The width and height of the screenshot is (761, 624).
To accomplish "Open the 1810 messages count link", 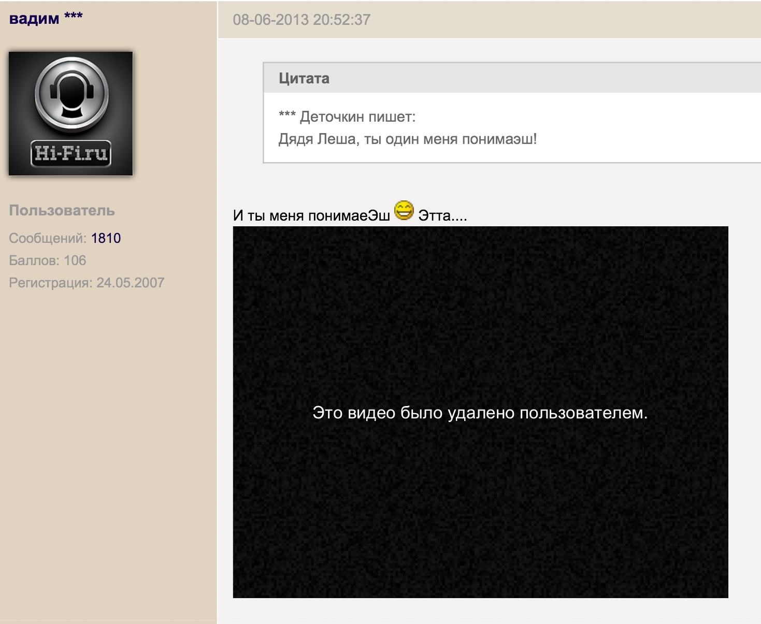I will pyautogui.click(x=106, y=238).
